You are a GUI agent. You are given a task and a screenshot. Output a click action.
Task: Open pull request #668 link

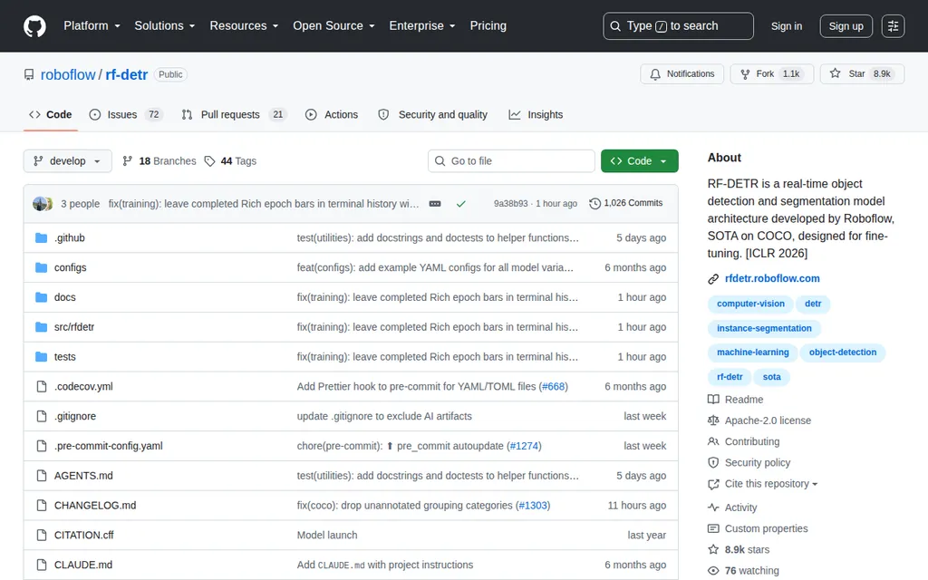[554, 386]
